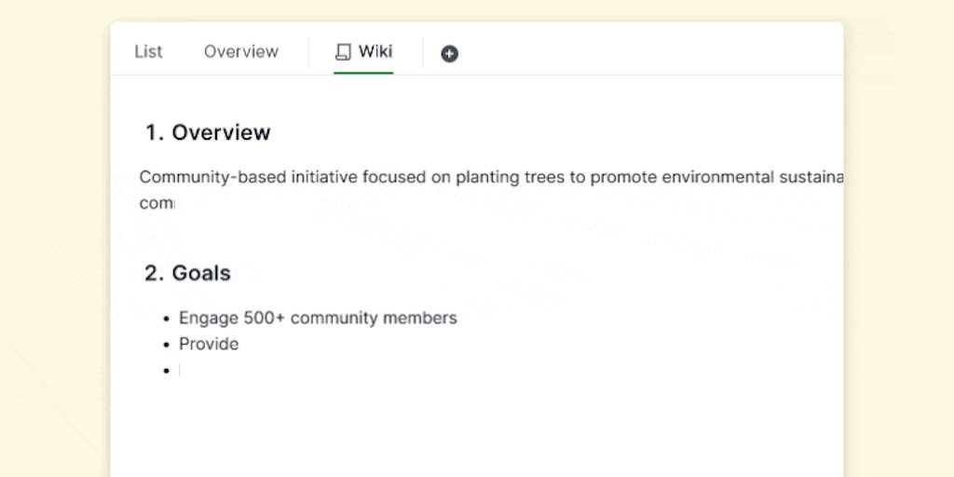This screenshot has height=477, width=954.
Task: Open the Overview tab
Action: (241, 52)
